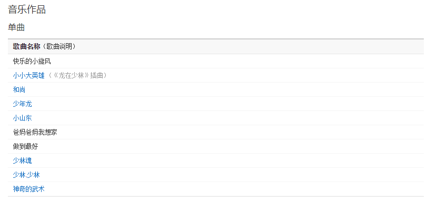Open the 小山东 song link
The height and width of the screenshot is (201, 427).
click(22, 118)
